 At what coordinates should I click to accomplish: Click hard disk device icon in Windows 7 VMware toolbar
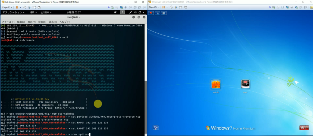[273, 7]
